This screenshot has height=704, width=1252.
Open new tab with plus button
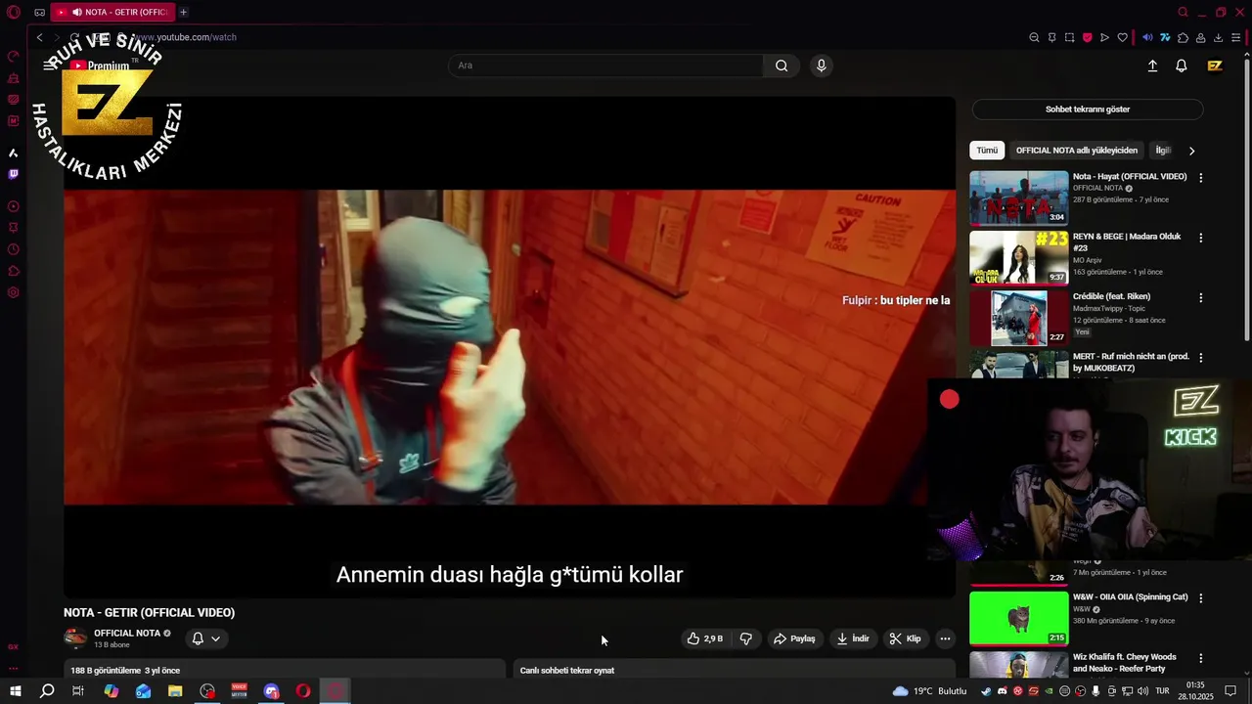[x=183, y=12]
